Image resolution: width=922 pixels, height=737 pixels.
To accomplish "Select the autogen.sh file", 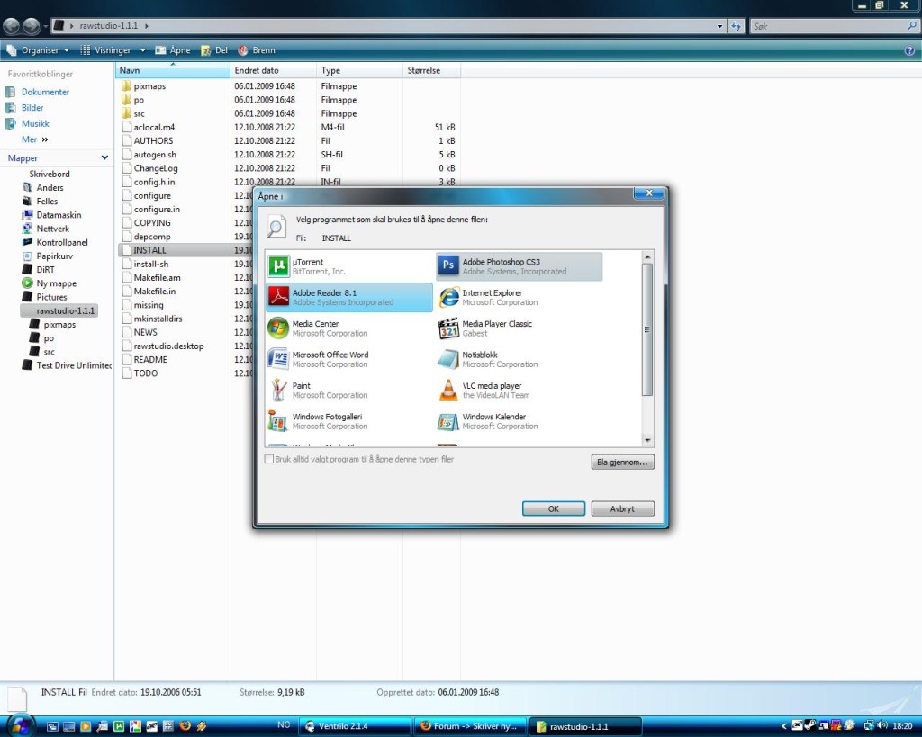I will (x=155, y=155).
